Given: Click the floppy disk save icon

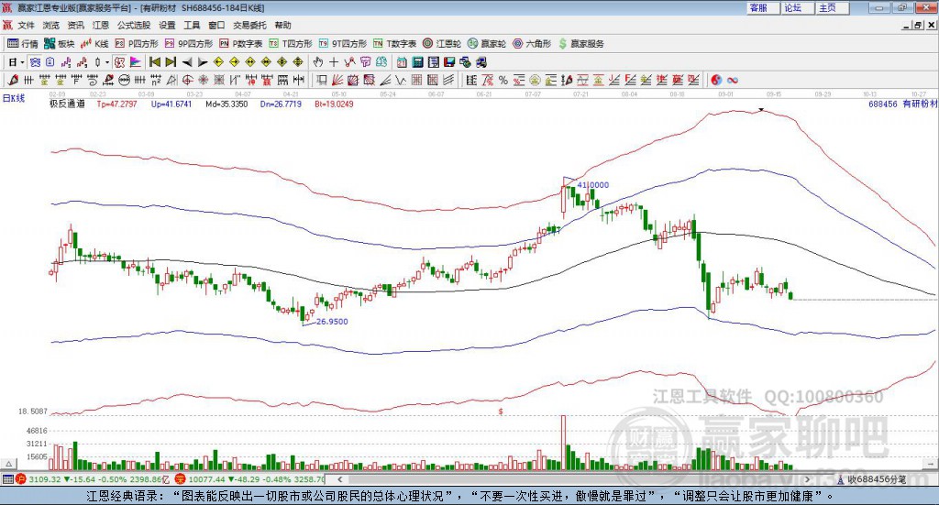Looking at the screenshot, I should click(x=449, y=62).
